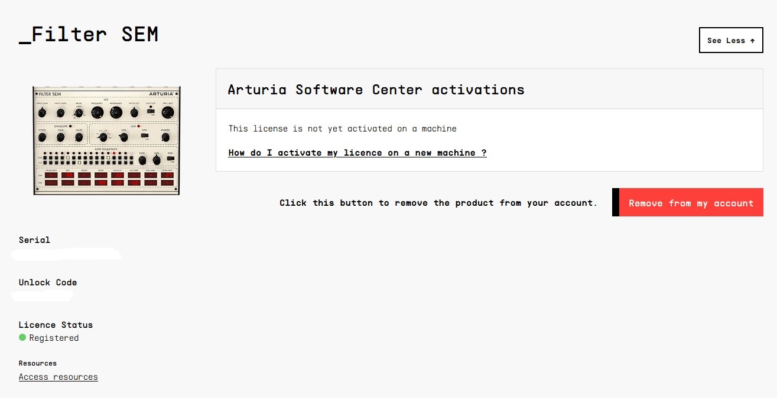Image resolution: width=777 pixels, height=398 pixels.
Task: Select the Input Gain knob
Action: (x=43, y=114)
